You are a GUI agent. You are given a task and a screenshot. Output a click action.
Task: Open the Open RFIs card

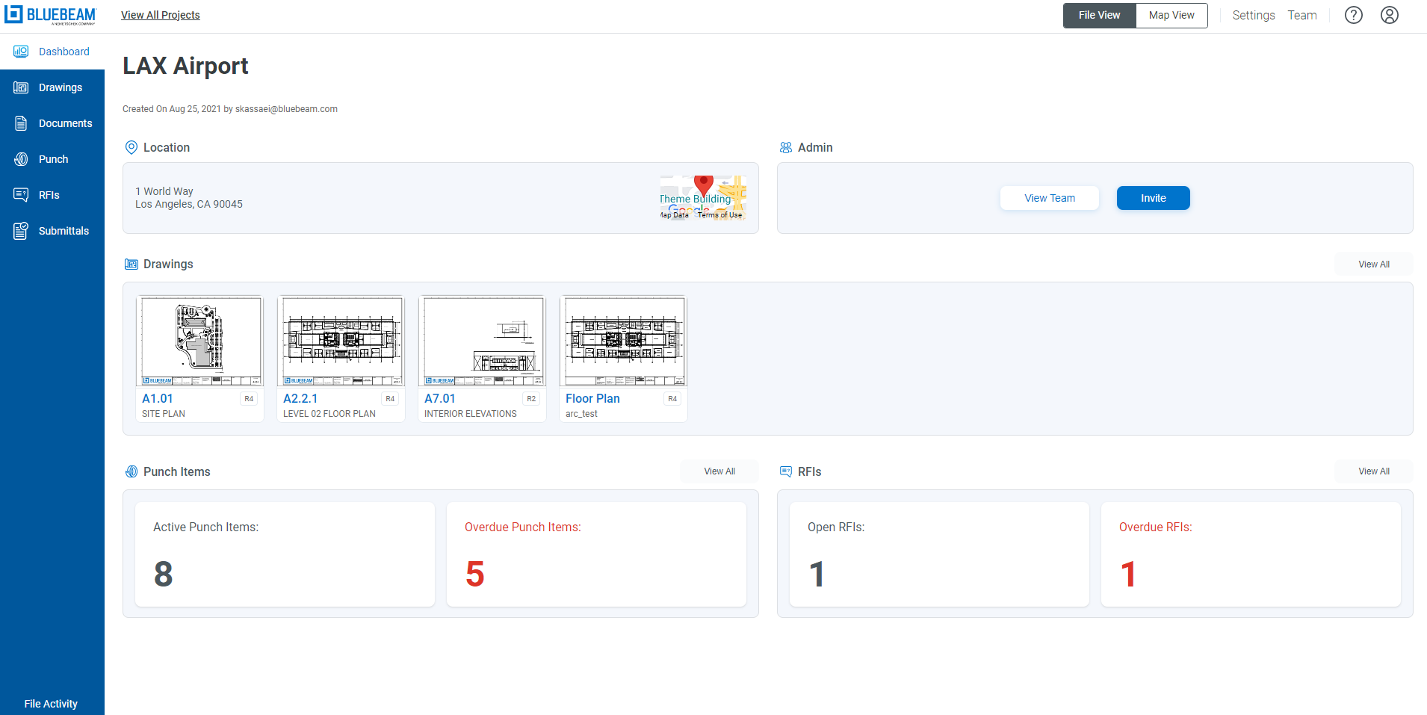coord(939,554)
